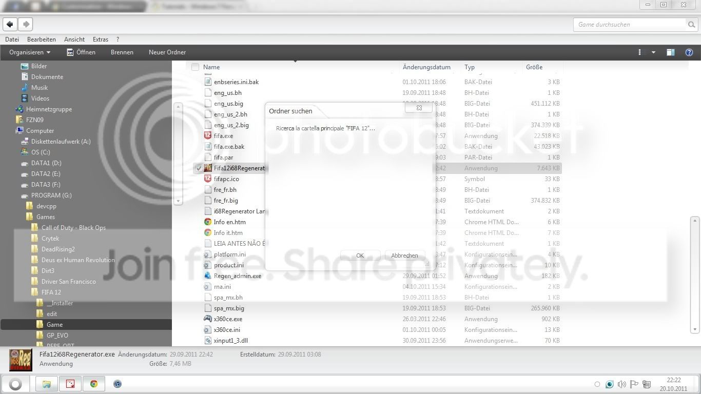This screenshot has height=394, width=701.
Task: Go back with the navigation arrow
Action: pos(10,24)
